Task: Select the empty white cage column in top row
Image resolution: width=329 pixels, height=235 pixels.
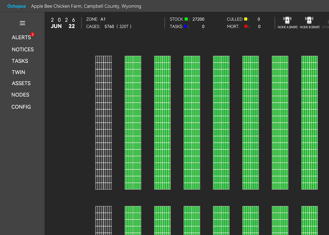Action: (103, 123)
